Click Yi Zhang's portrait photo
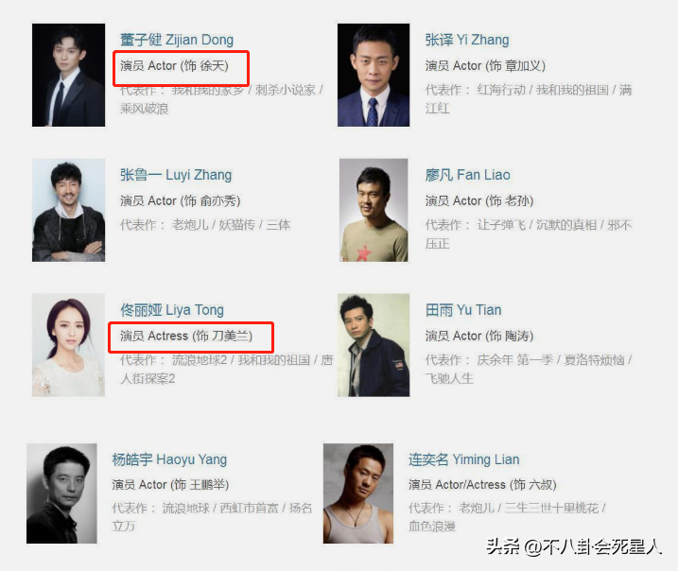 (374, 76)
